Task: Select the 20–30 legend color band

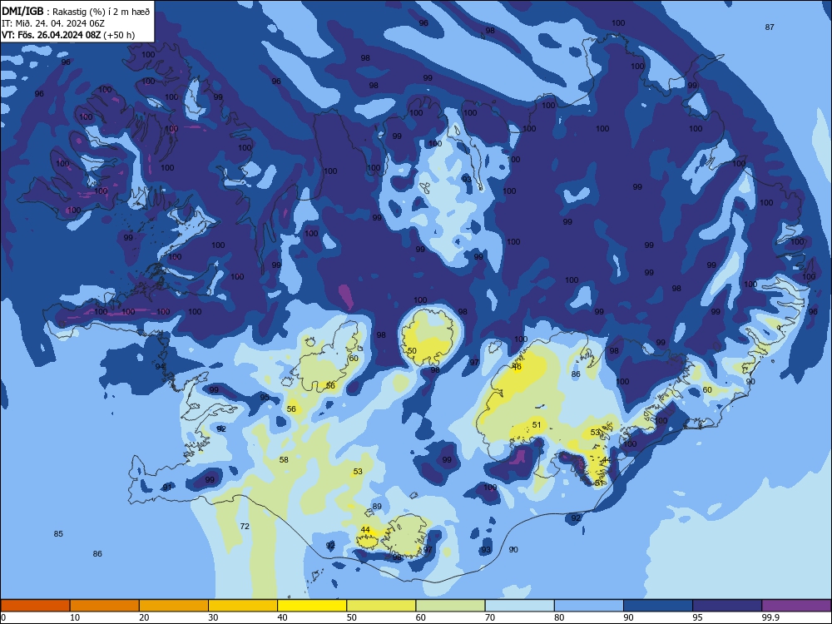Action: 174,606
